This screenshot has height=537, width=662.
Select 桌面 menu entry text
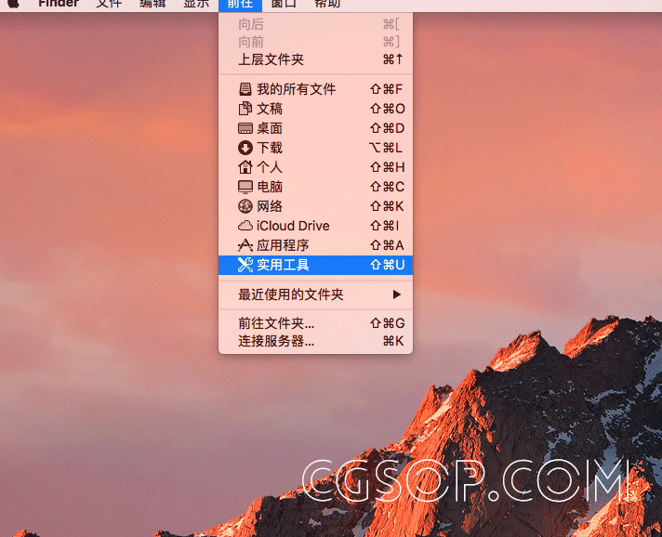coord(270,128)
